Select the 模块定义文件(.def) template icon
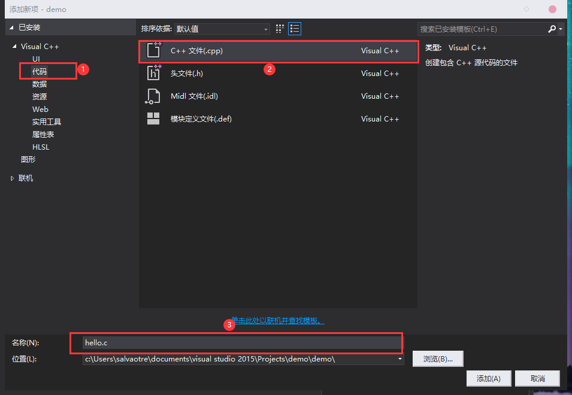The image size is (572, 395). pyautogui.click(x=154, y=118)
